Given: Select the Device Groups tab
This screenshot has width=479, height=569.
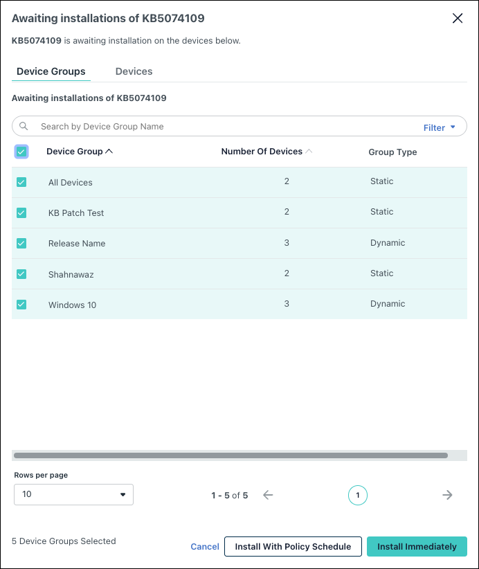Looking at the screenshot, I should coord(51,71).
